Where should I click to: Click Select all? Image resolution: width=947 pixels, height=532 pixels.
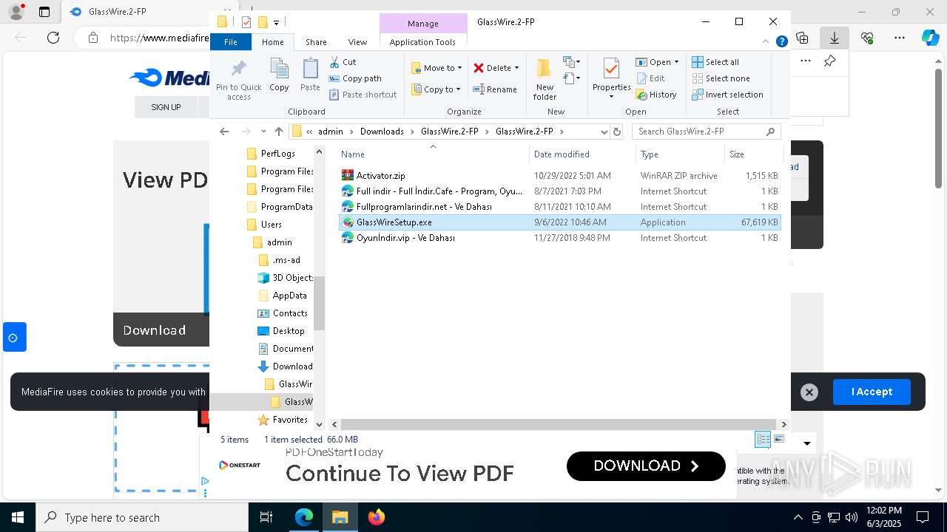[715, 62]
